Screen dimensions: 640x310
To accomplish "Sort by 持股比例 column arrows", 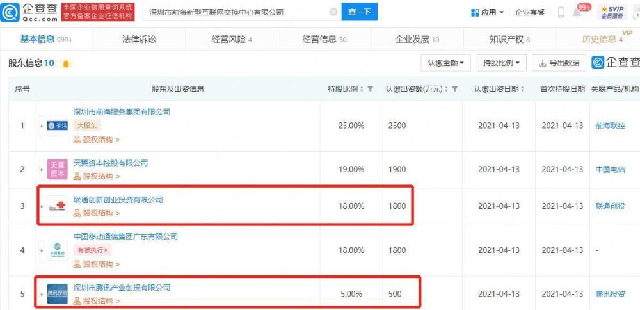I will tap(362, 89).
